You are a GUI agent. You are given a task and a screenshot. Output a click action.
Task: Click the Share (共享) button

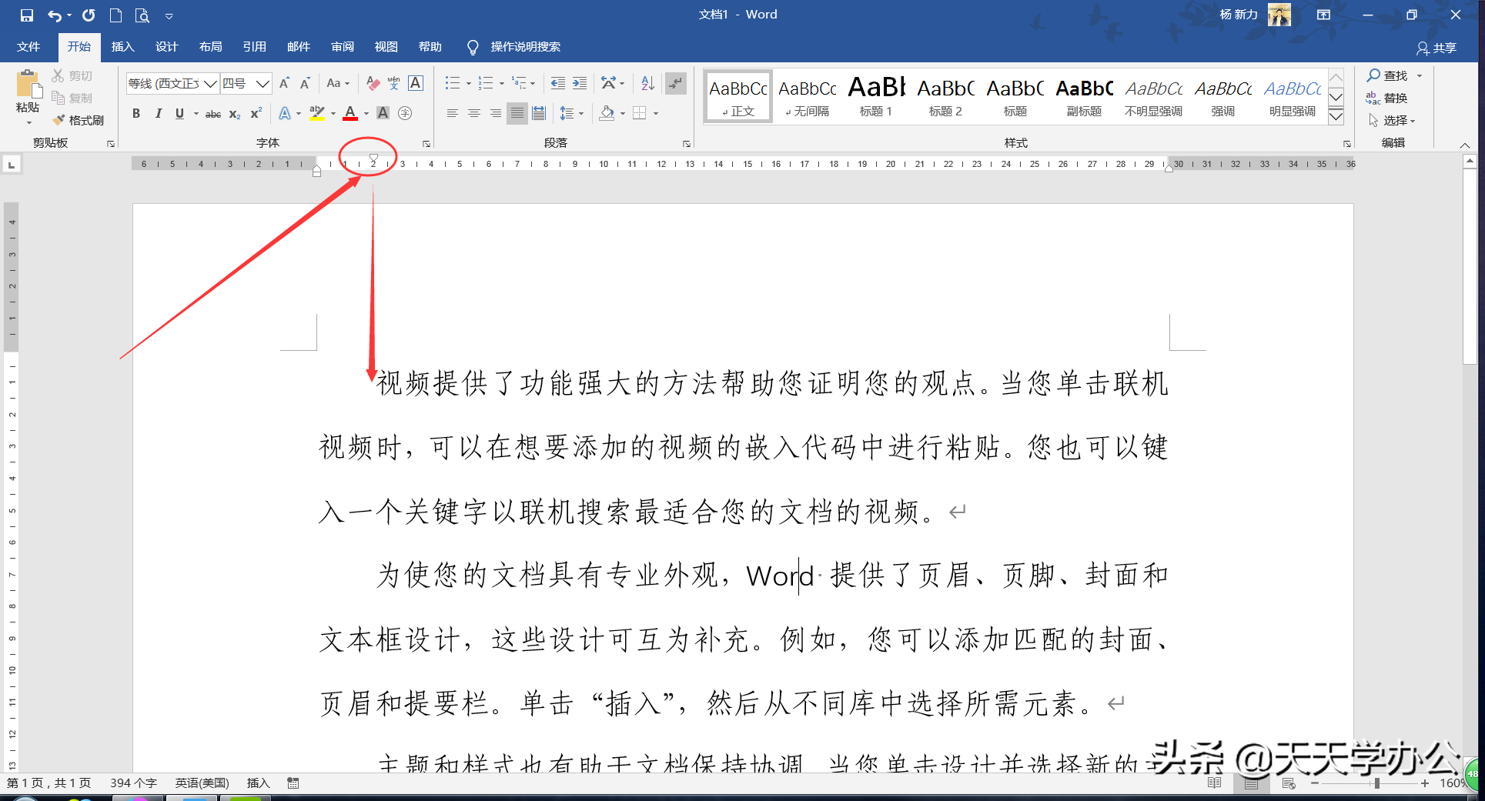tap(1437, 48)
